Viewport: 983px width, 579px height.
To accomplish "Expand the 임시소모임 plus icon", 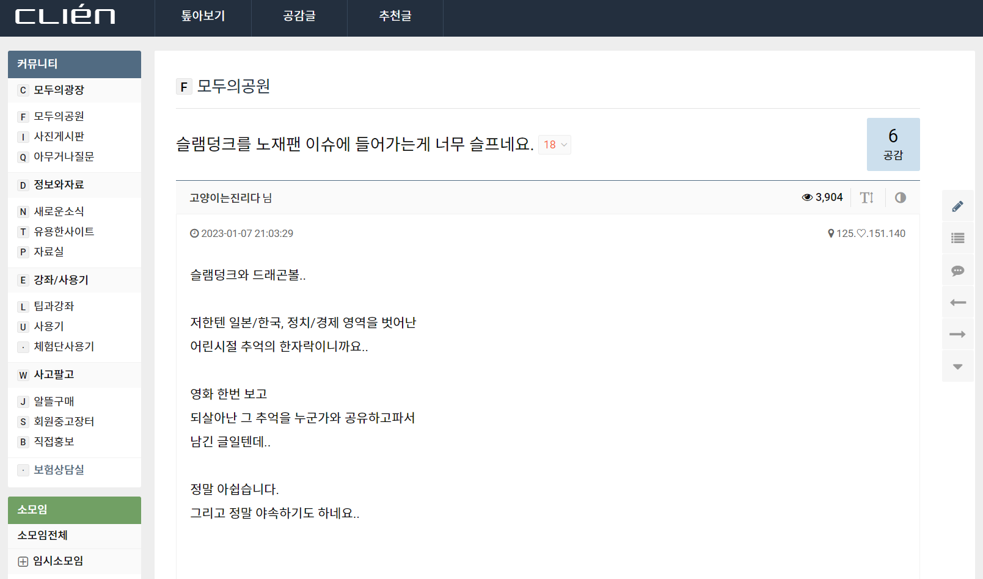I will click(23, 561).
